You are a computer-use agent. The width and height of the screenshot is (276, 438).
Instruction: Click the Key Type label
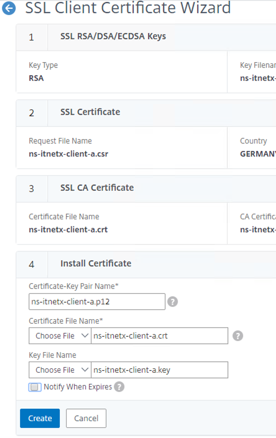[43, 66]
